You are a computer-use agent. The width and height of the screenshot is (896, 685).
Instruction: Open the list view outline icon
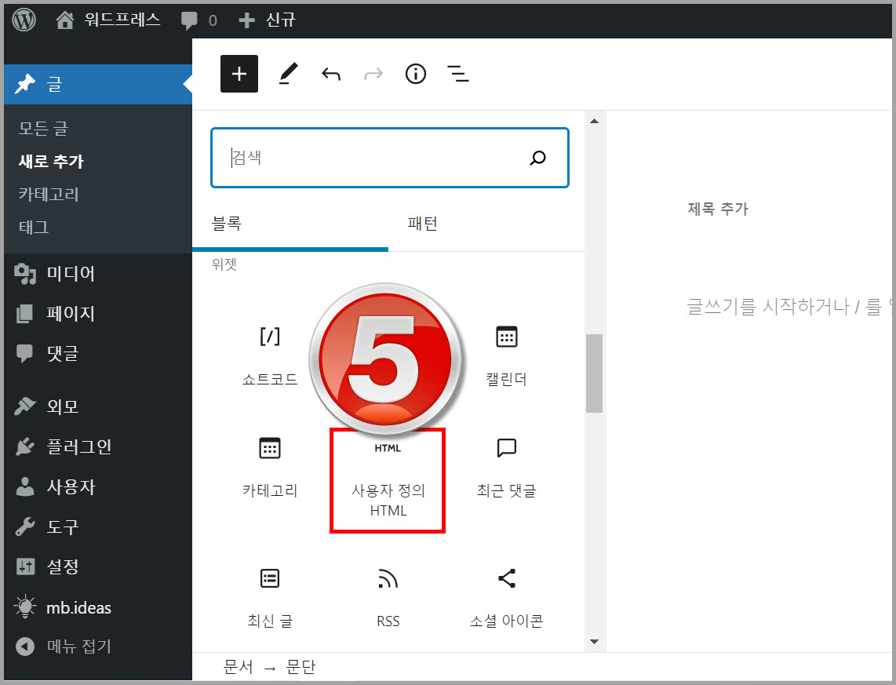pos(457,74)
